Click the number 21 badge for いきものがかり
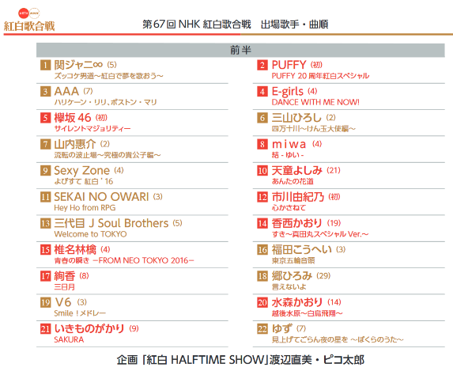The height and width of the screenshot is (371, 453). click(45, 329)
